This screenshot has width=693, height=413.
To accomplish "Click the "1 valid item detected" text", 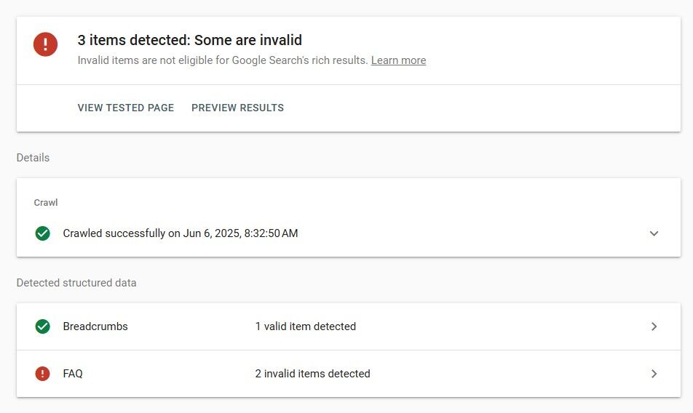I will (305, 326).
